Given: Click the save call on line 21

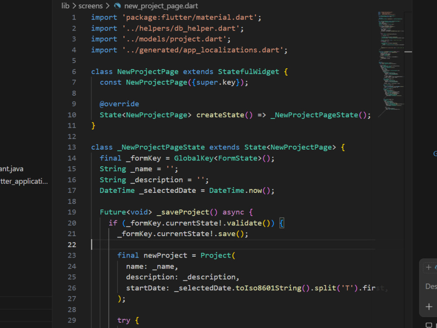Looking at the screenshot, I should pos(226,234).
